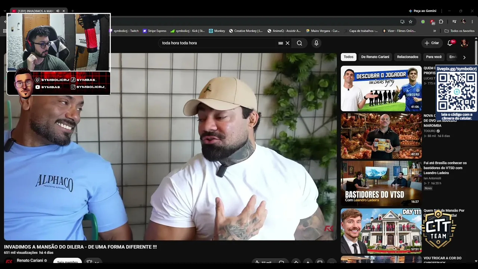The height and width of the screenshot is (269, 478).
Task: Open the TOGURO channel name link
Action: 429,131
